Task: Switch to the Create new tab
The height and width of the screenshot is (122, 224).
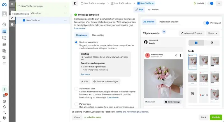Action: [x=81, y=35]
